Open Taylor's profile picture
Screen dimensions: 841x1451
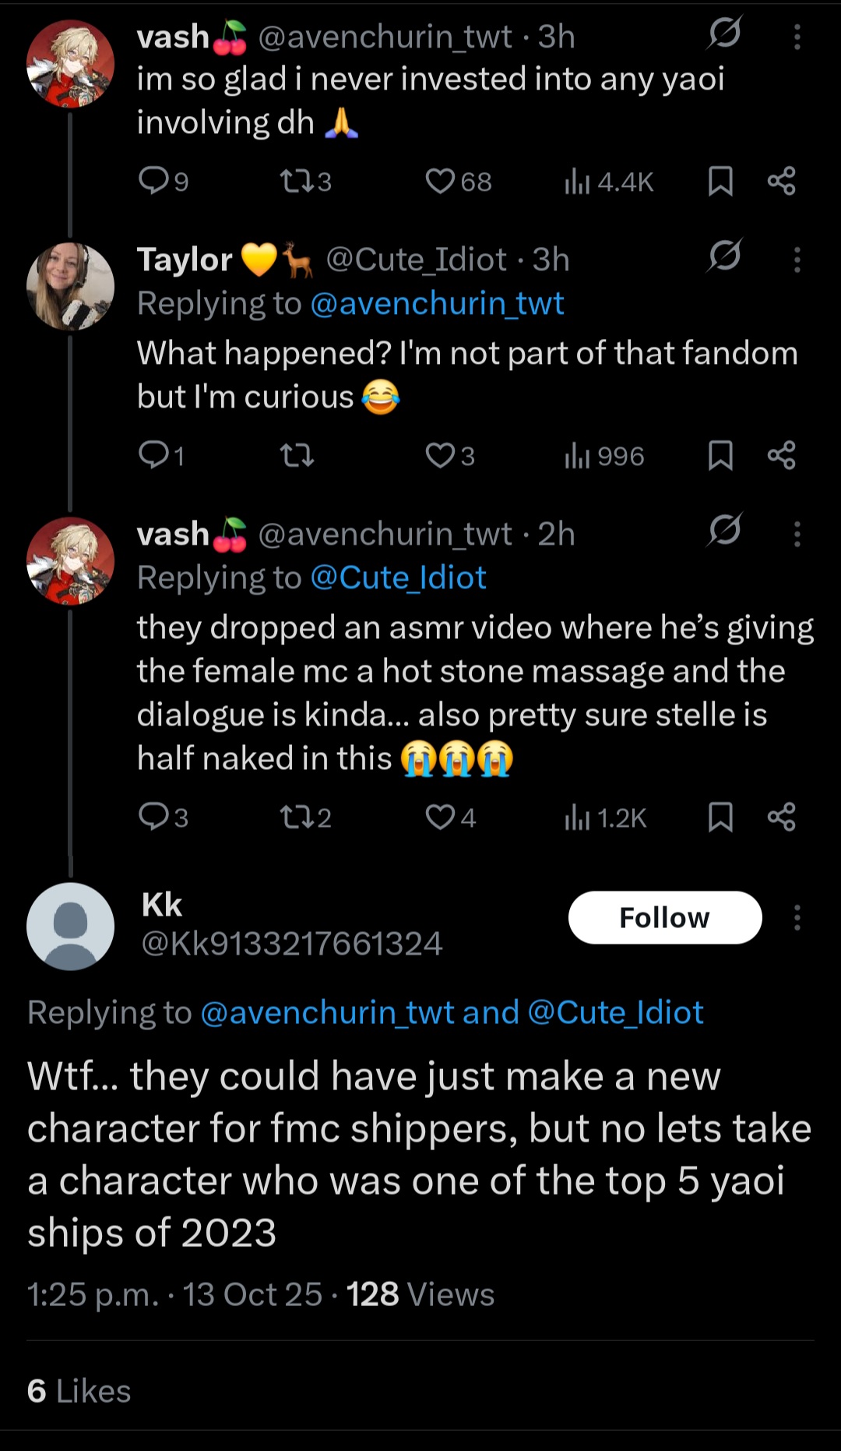click(70, 286)
